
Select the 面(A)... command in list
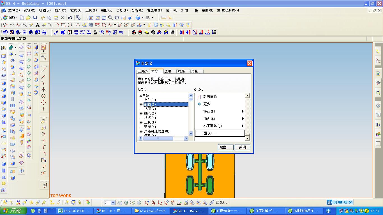pyautogui.click(x=220, y=133)
